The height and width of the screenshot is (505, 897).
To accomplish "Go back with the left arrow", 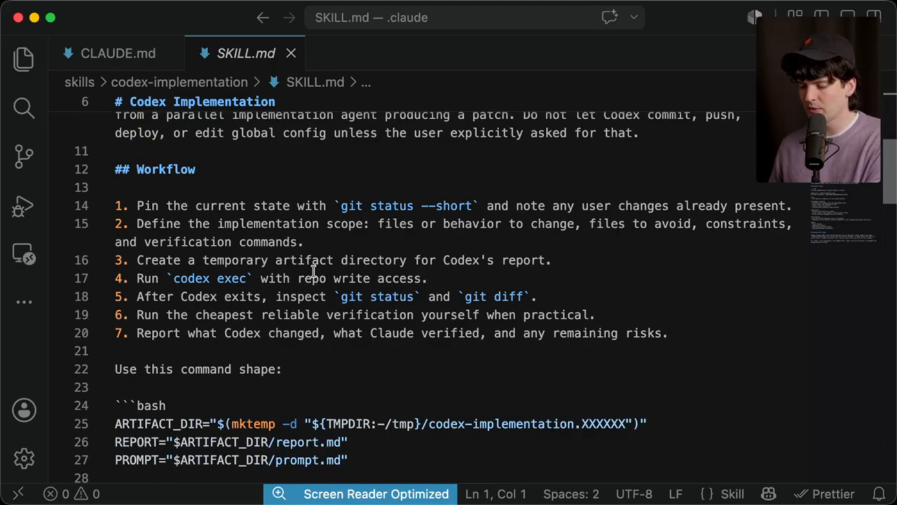I will click(263, 18).
